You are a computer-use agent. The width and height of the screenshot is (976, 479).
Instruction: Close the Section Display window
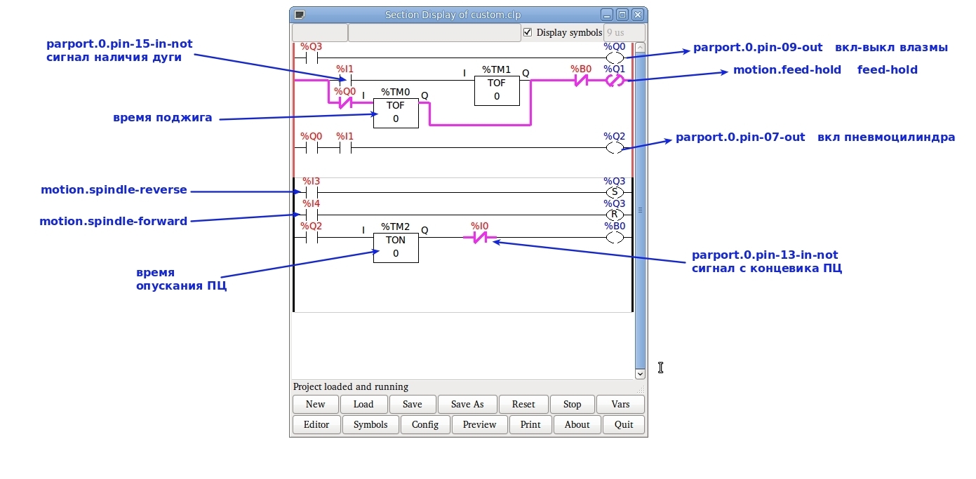pos(637,14)
